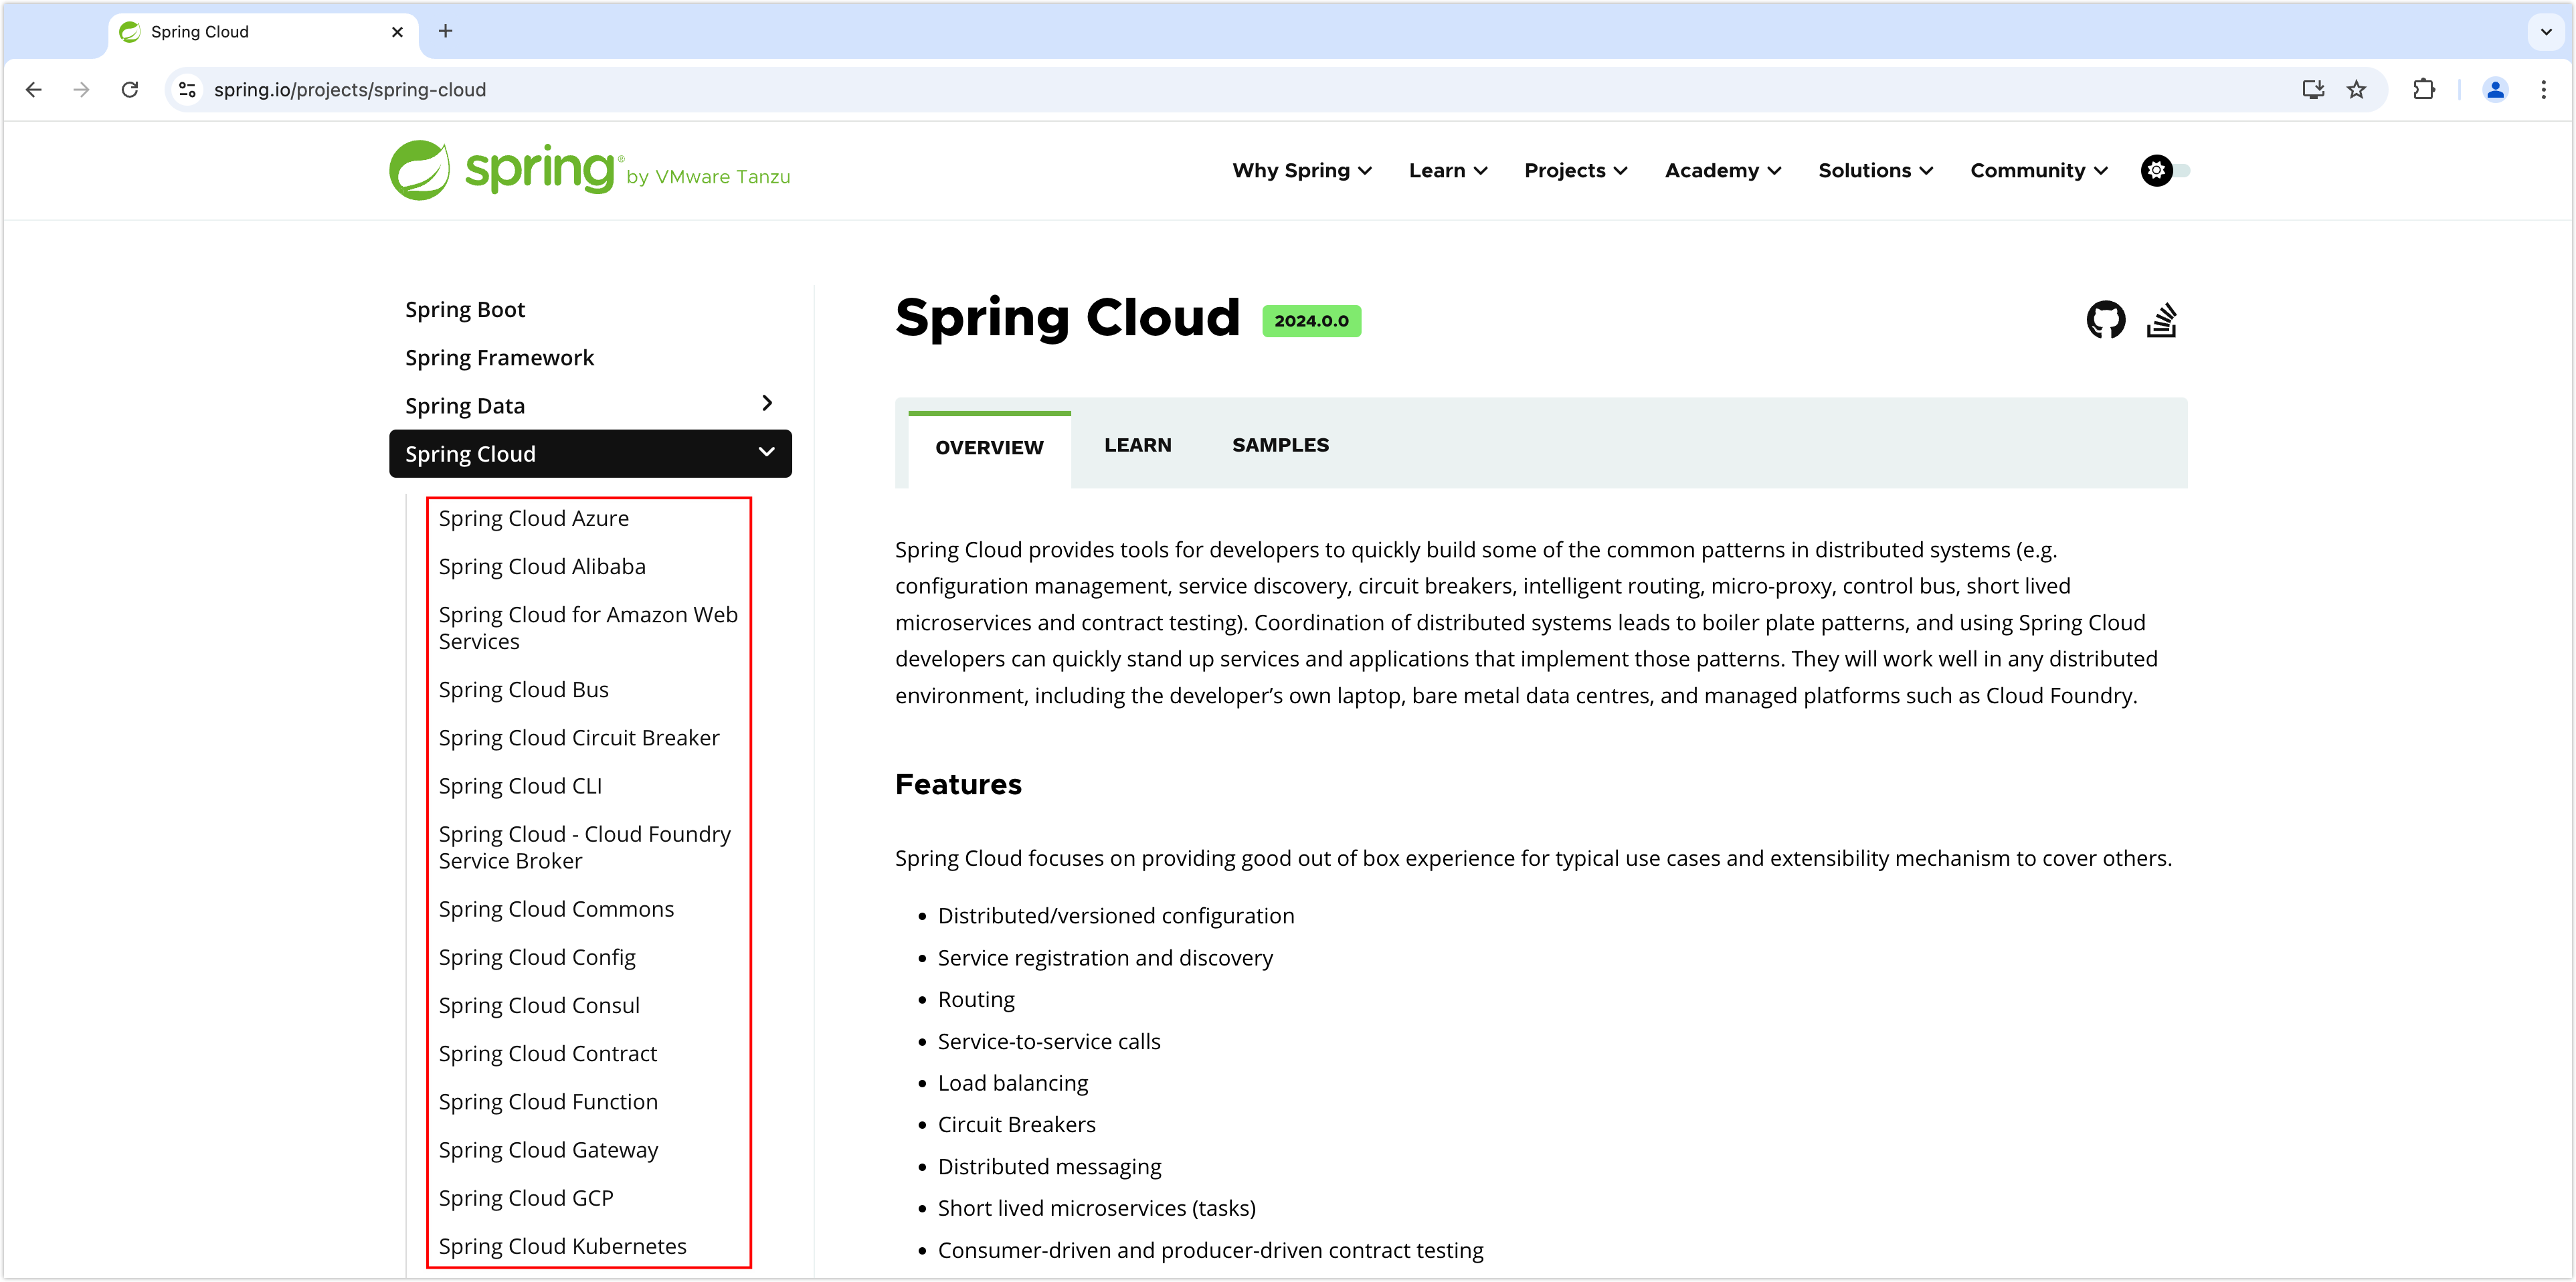2576x1282 pixels.
Task: Open site information icon in address bar
Action: pos(187,89)
